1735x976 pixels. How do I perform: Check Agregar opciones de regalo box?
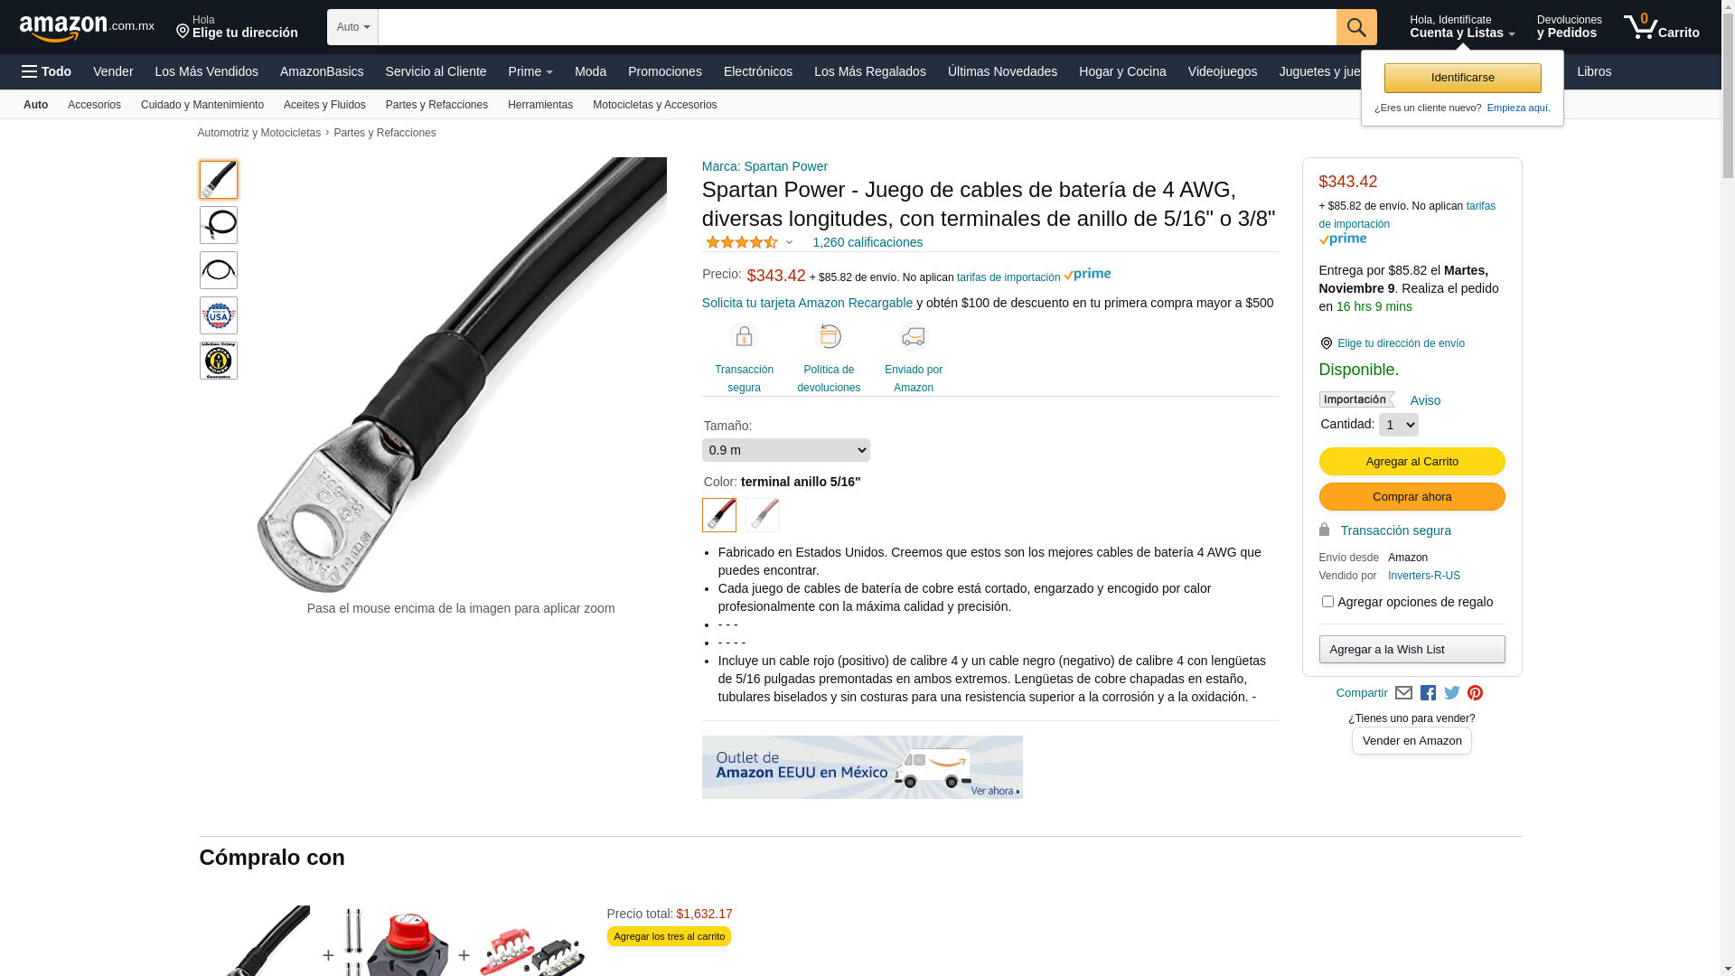click(x=1327, y=602)
